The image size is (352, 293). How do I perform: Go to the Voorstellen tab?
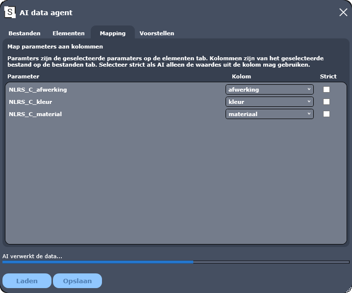pyautogui.click(x=157, y=33)
